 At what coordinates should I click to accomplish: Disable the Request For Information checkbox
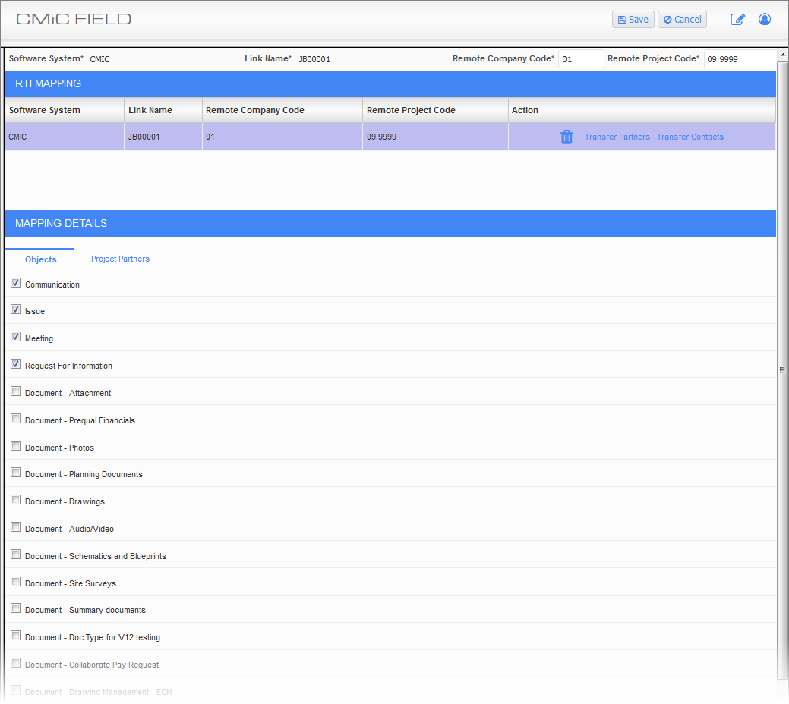point(16,364)
